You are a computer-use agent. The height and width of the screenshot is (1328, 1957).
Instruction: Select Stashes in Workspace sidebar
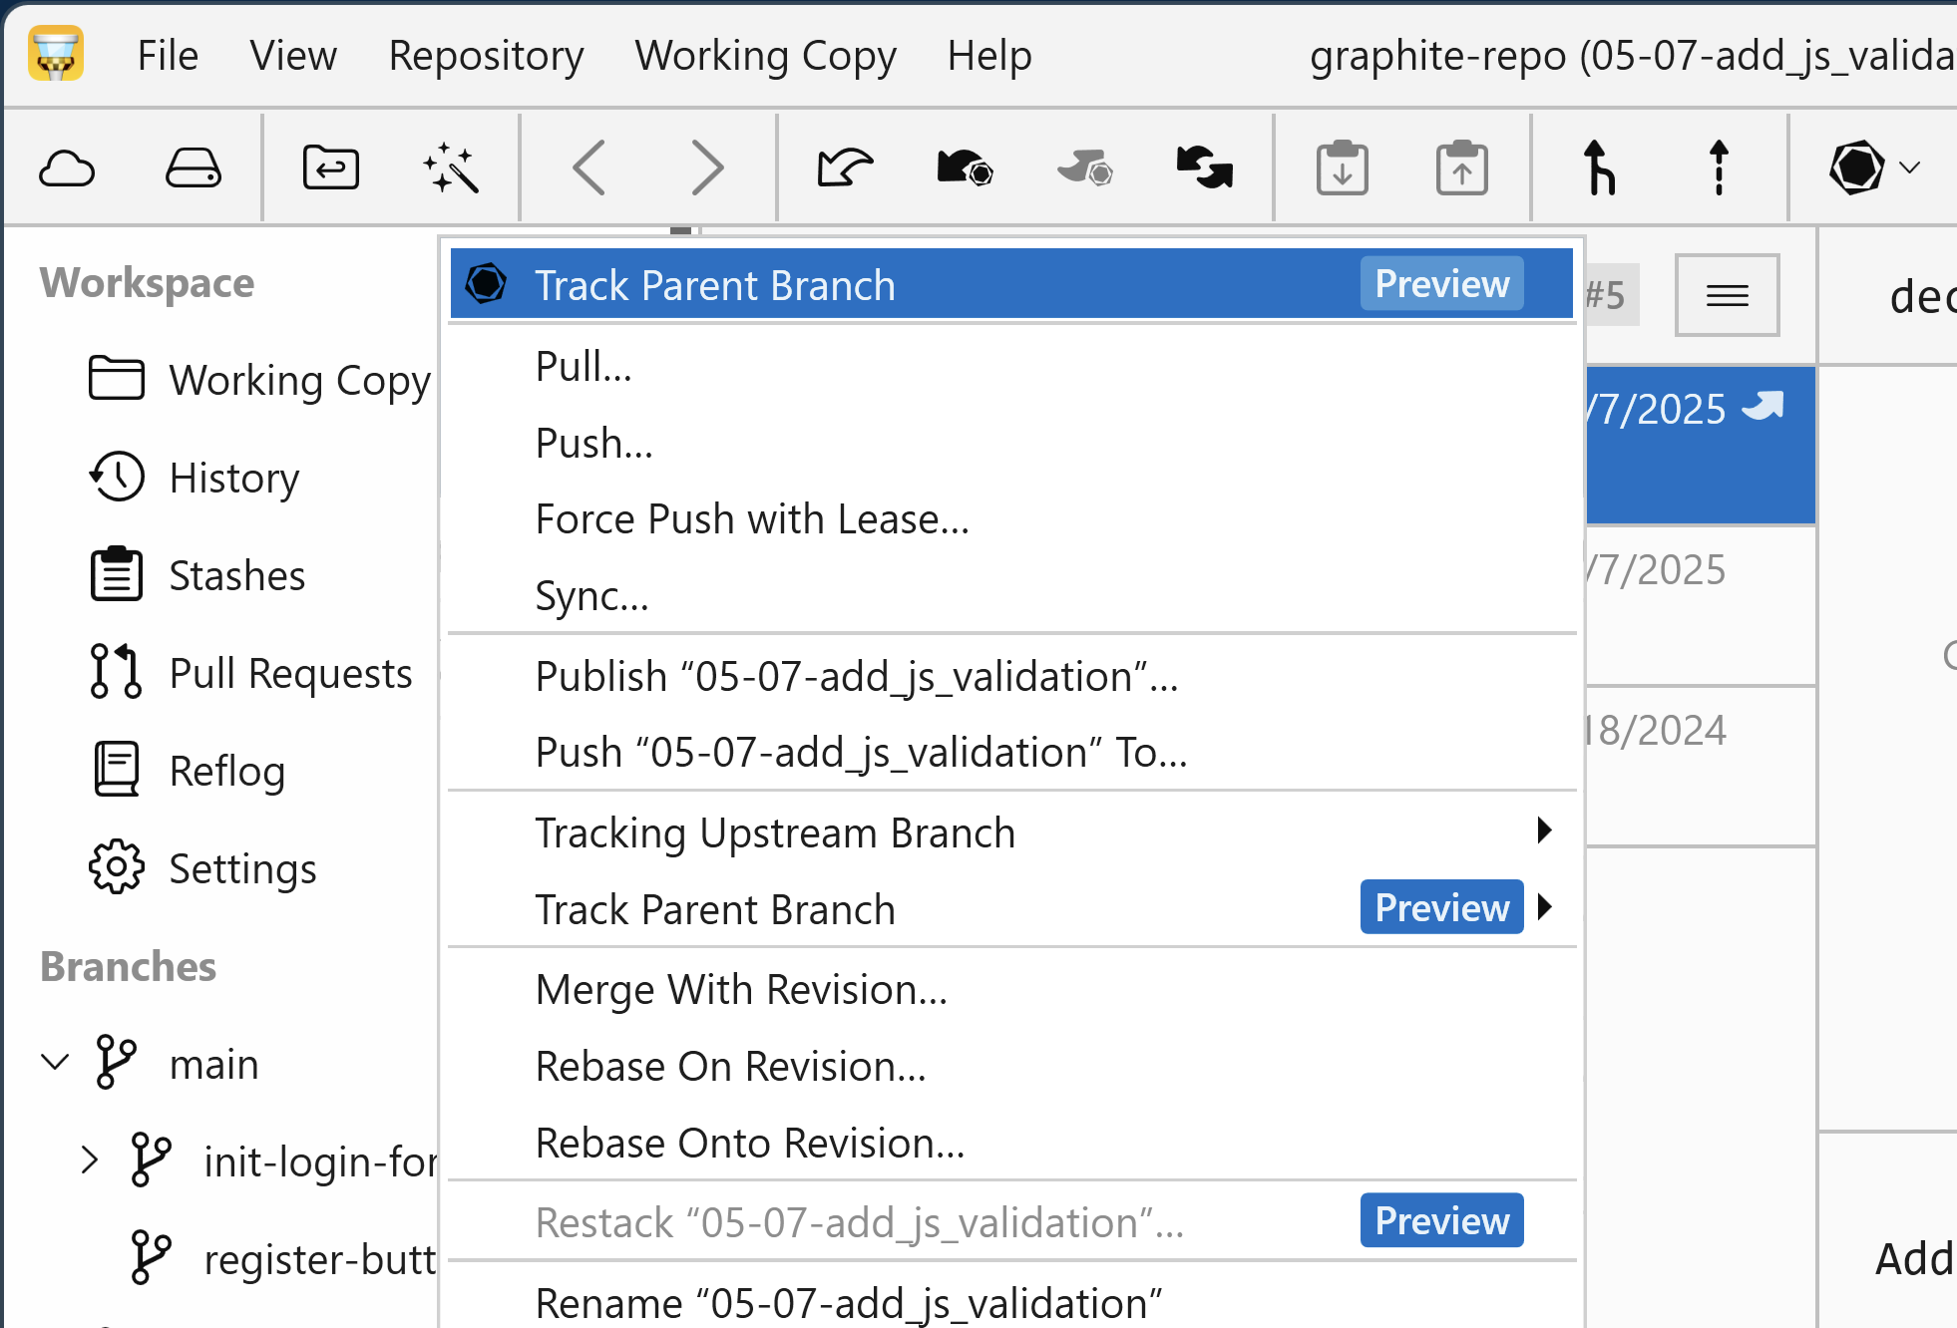click(236, 575)
